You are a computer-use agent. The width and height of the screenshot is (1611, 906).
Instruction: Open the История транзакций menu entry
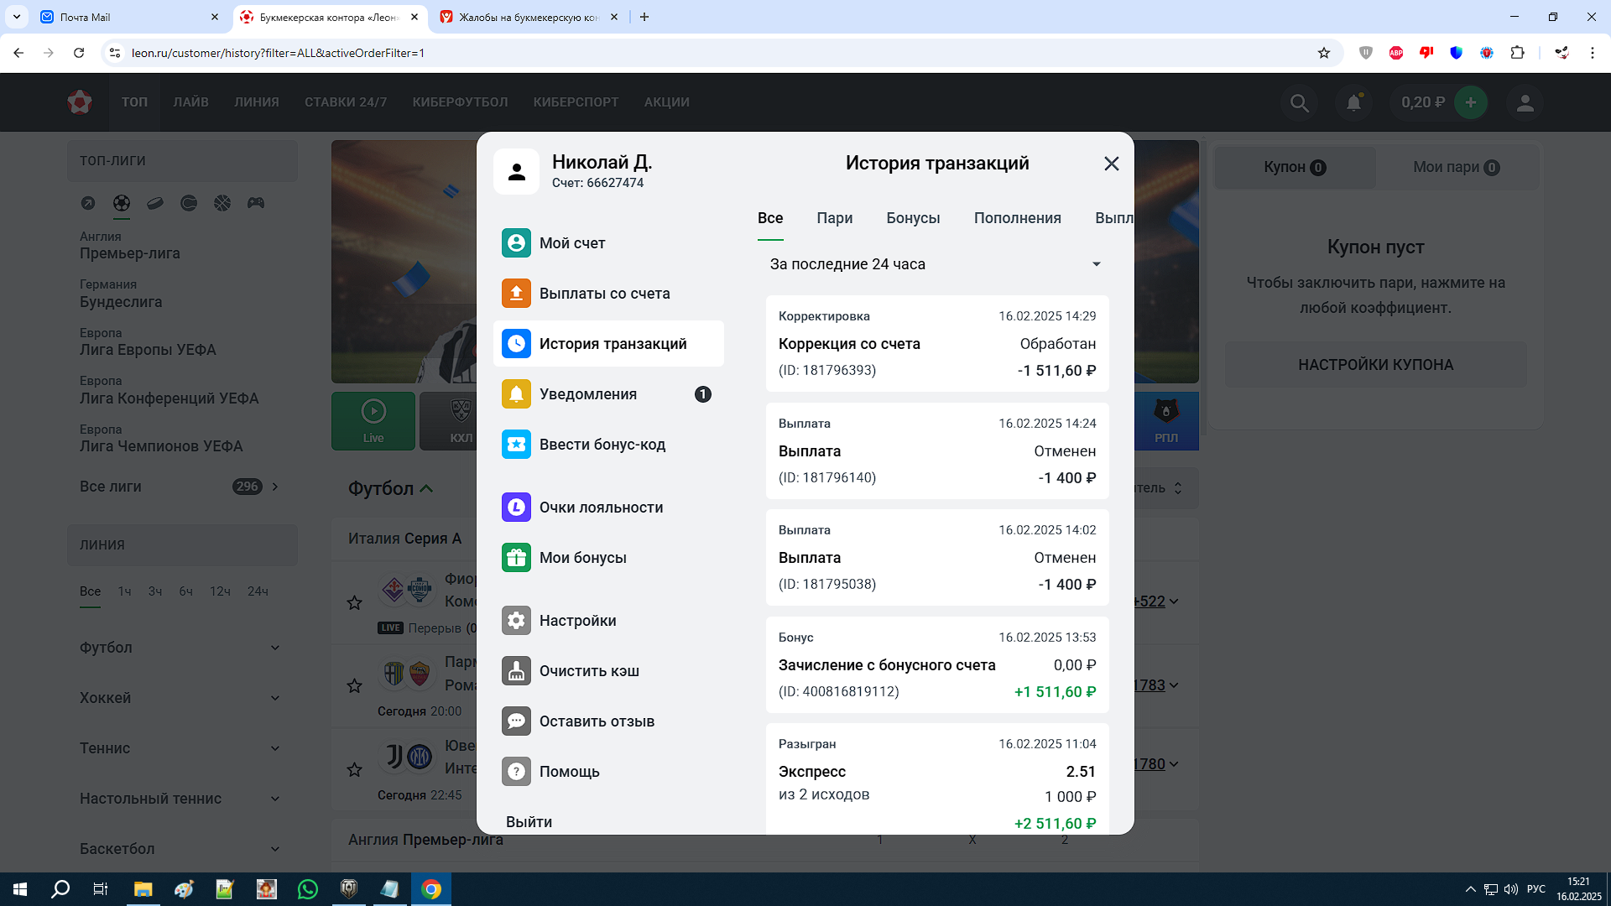pyautogui.click(x=608, y=344)
